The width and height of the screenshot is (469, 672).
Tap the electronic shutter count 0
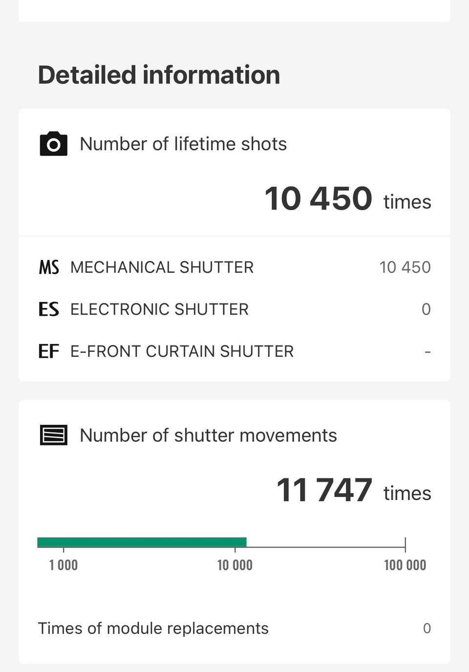(x=426, y=309)
